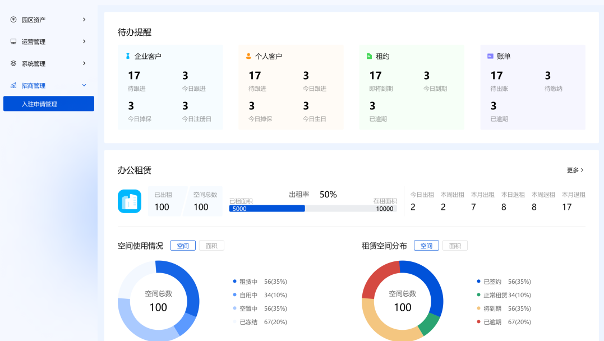Click the 个人客户 person icon
The image size is (604, 341).
point(248,56)
